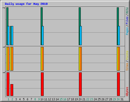Click the red KBytes bar for day 10
The image size is (130, 102).
pyautogui.click(x=42, y=84)
